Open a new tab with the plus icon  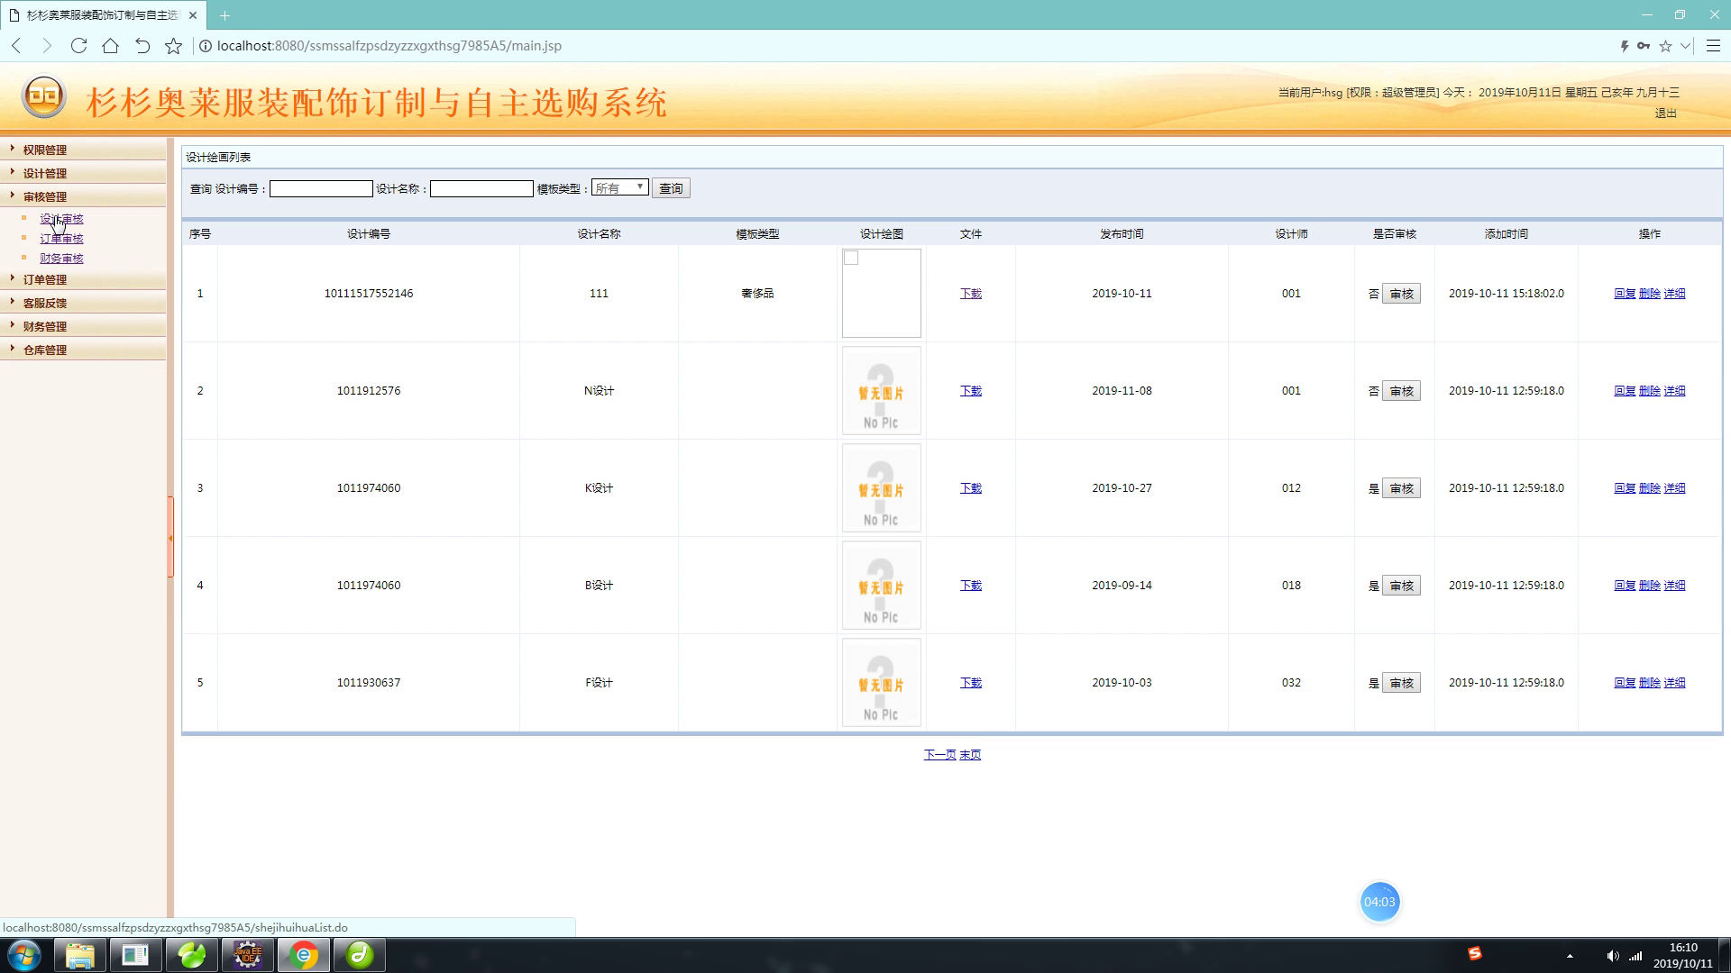click(x=224, y=15)
